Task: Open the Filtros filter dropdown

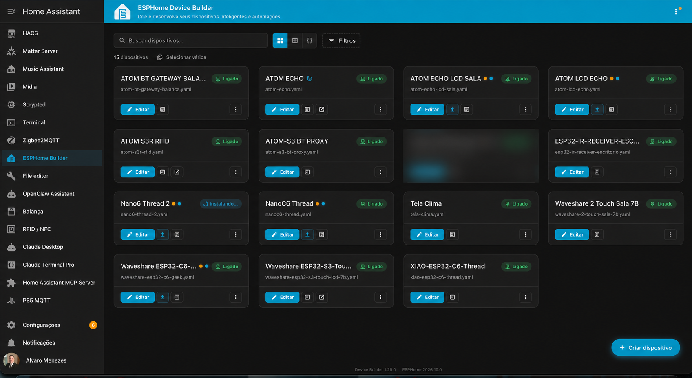Action: point(341,40)
